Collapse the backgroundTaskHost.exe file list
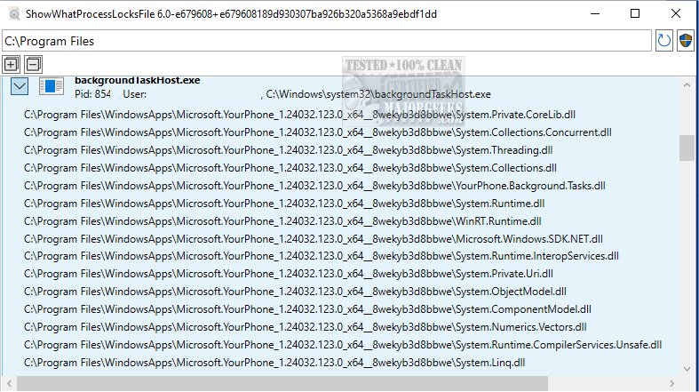 (x=20, y=86)
